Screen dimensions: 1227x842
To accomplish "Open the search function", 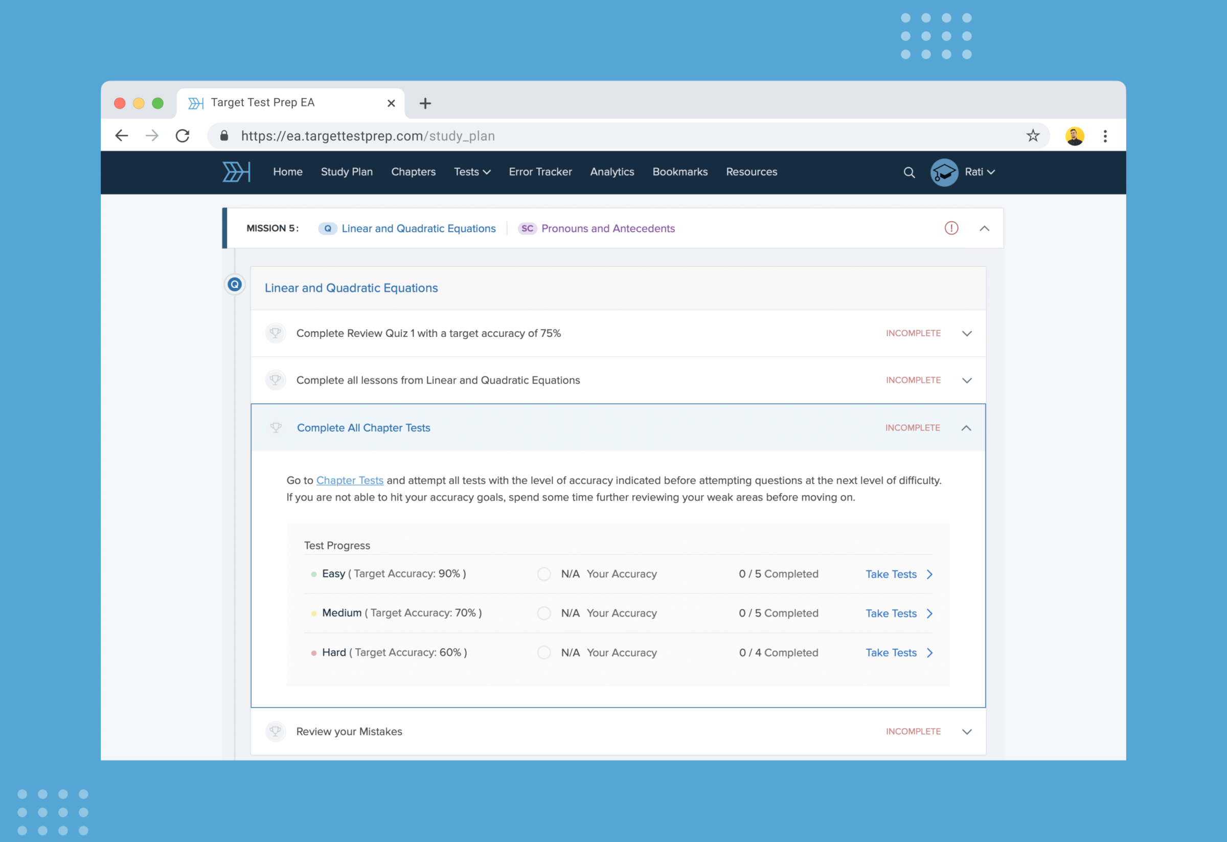I will pos(909,172).
